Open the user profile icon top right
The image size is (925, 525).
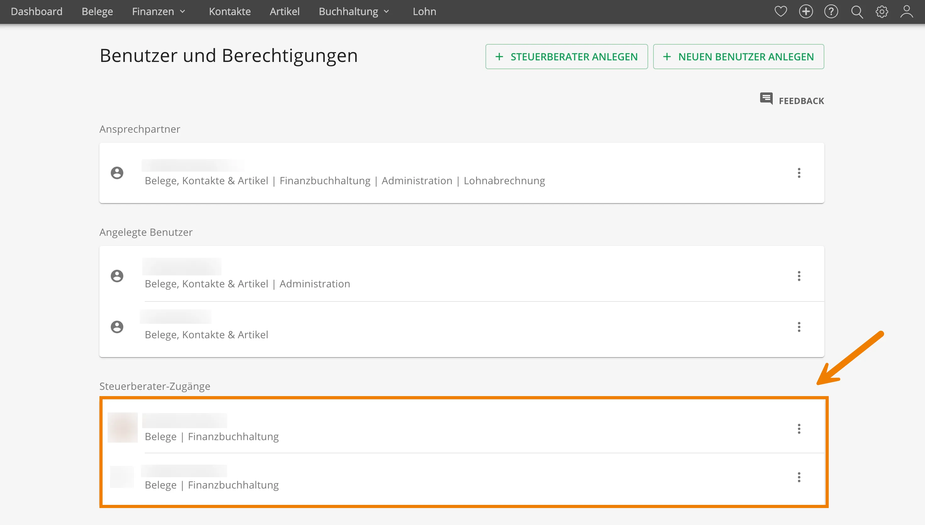pos(907,12)
